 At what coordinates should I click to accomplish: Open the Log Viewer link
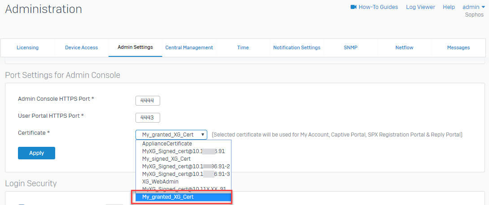(420, 7)
